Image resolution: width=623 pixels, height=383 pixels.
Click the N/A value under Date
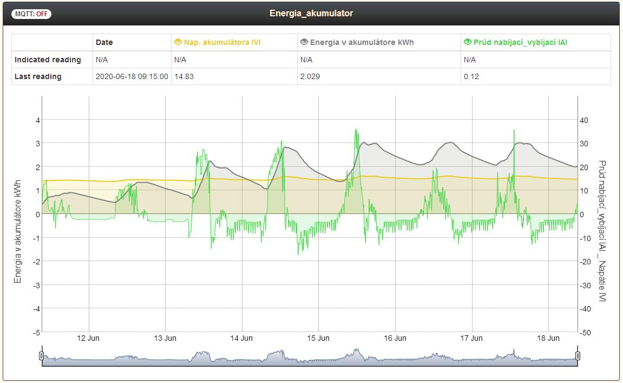tap(102, 60)
